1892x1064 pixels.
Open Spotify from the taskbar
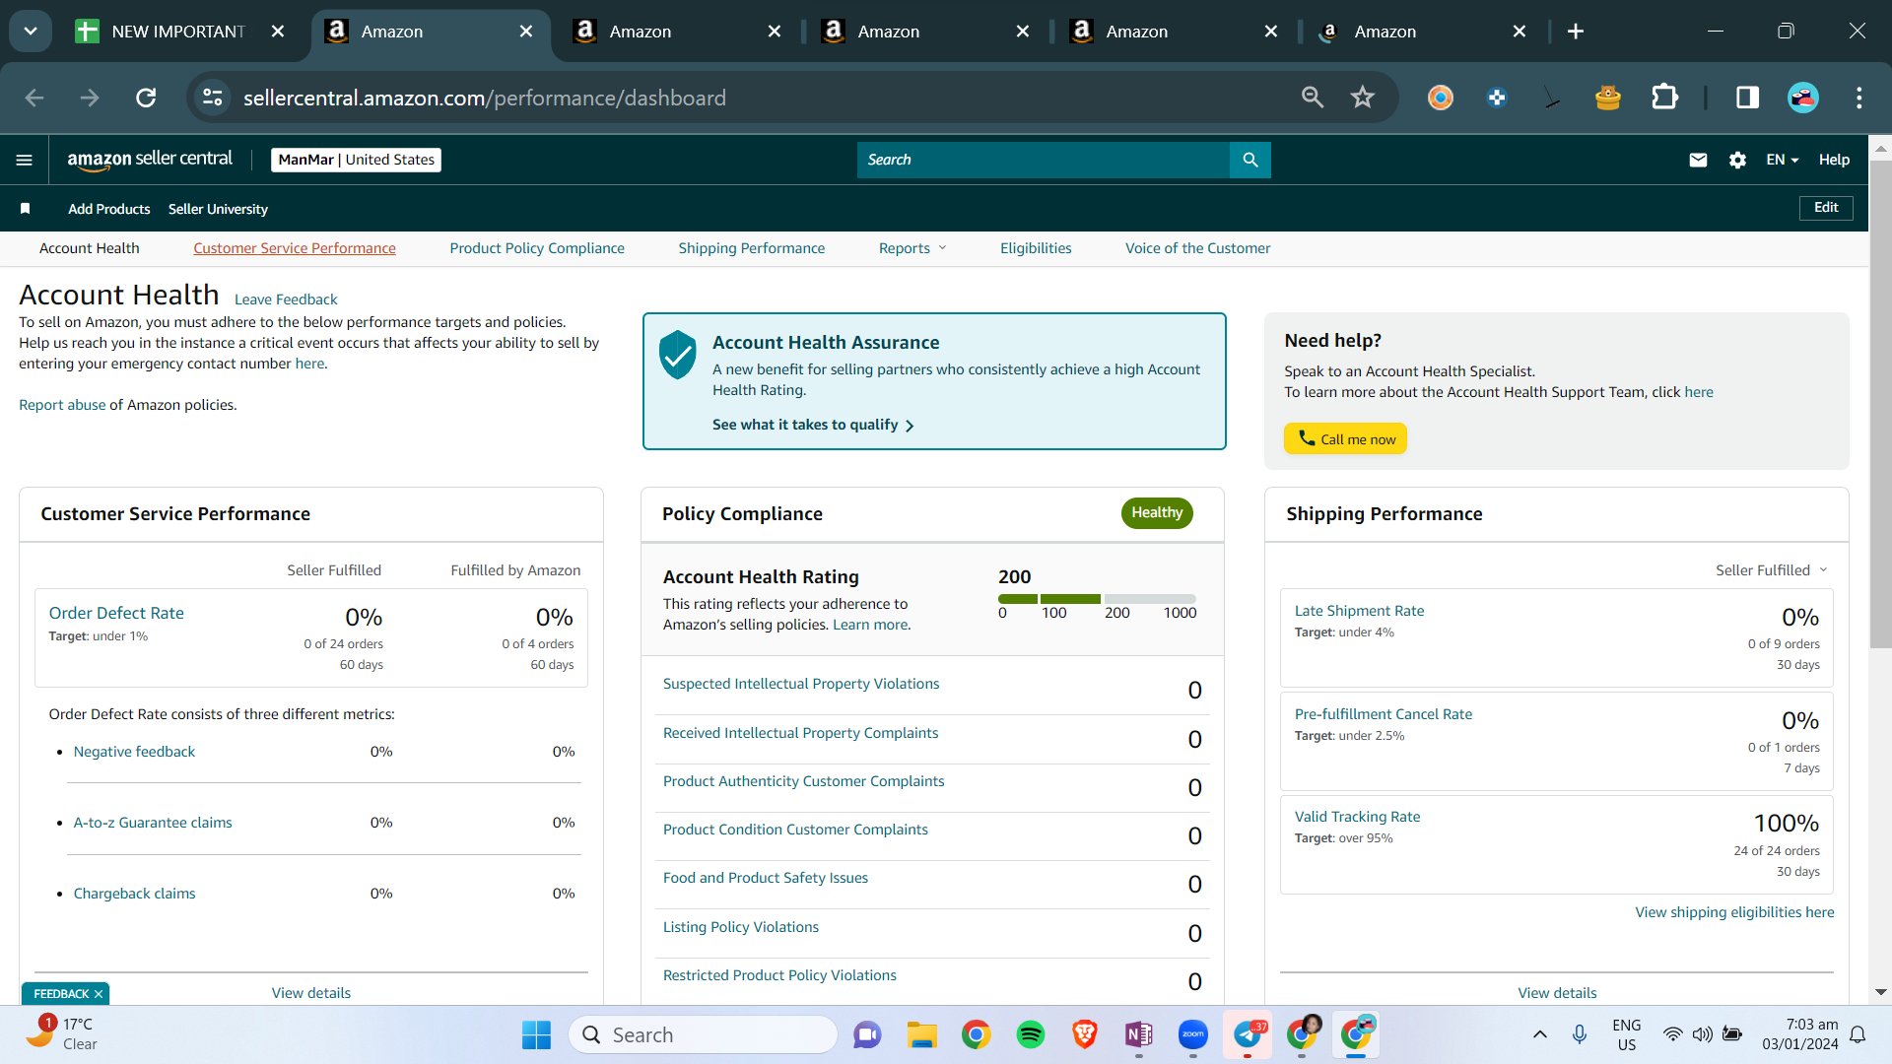pos(1031,1034)
